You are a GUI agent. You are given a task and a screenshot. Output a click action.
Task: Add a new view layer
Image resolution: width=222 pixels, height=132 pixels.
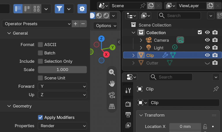click(210, 6)
